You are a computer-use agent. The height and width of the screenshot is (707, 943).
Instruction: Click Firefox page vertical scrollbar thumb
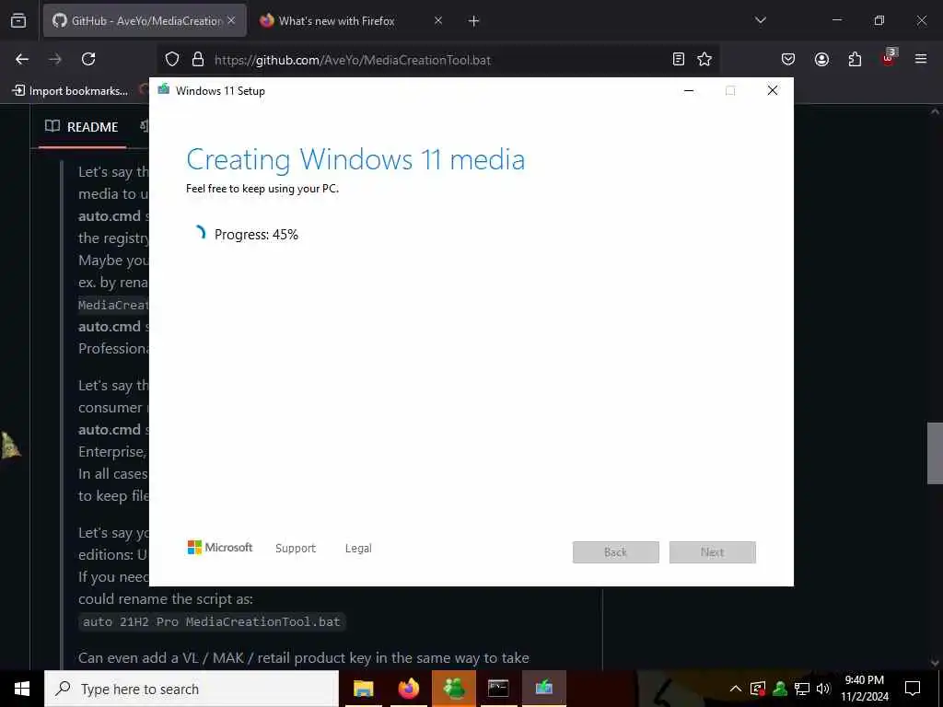tap(935, 453)
